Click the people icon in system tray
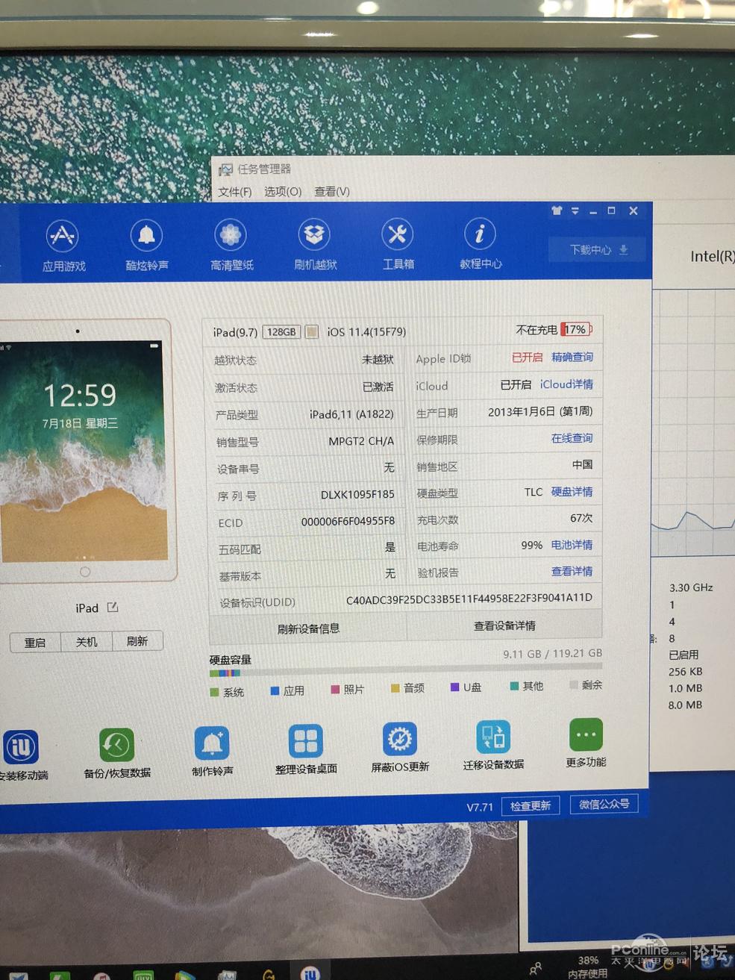Screen dimensions: 735x980 (536, 969)
